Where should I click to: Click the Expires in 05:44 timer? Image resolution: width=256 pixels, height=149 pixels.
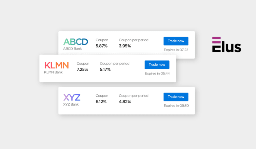pyautogui.click(x=157, y=73)
